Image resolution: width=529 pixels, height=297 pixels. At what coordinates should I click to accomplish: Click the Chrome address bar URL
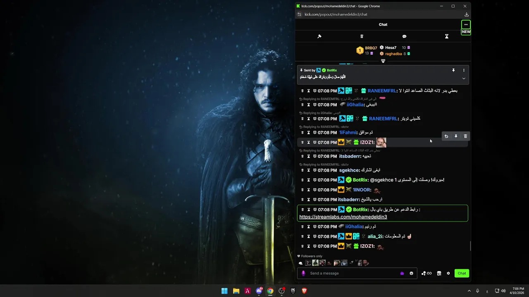[336, 14]
